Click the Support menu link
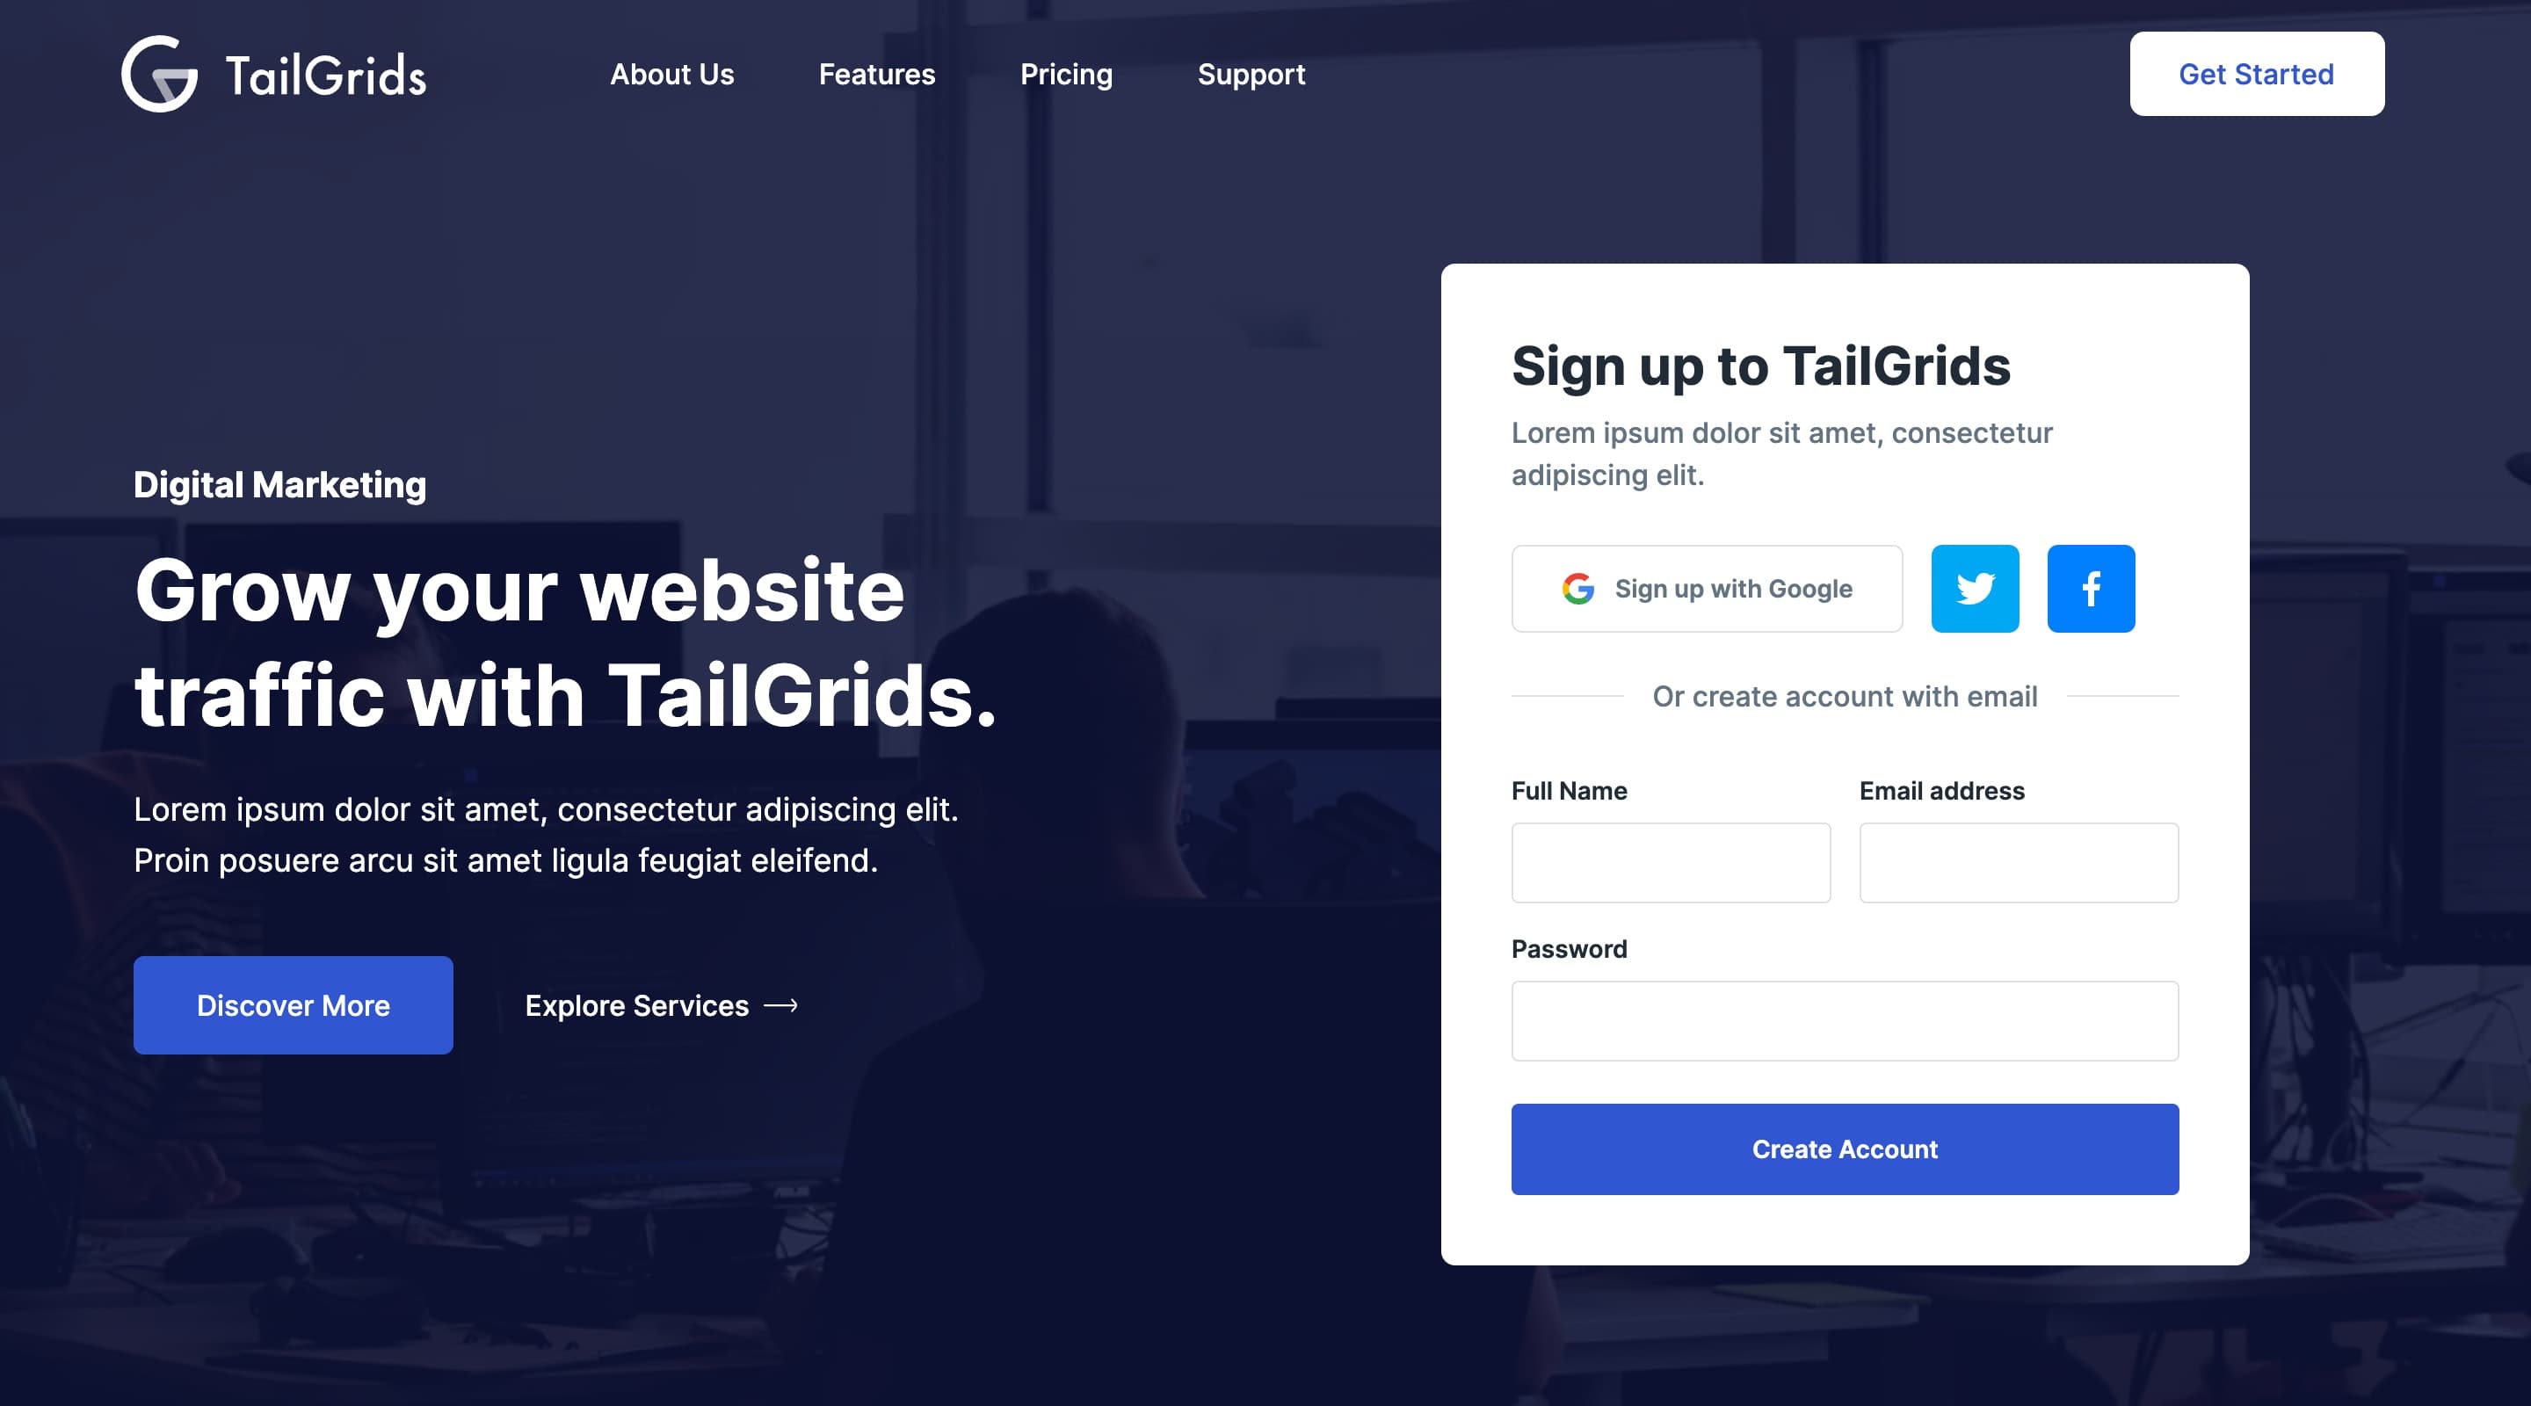The height and width of the screenshot is (1406, 2531). coord(1251,75)
